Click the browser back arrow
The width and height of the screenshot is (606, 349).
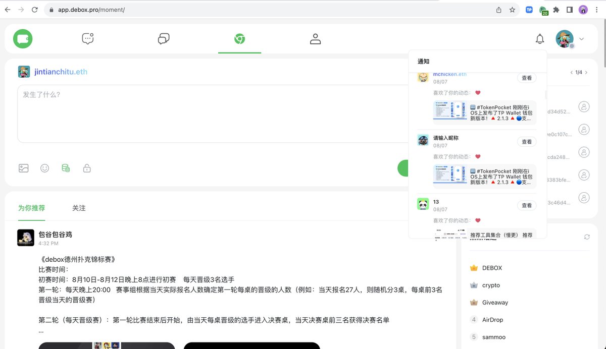pos(8,10)
